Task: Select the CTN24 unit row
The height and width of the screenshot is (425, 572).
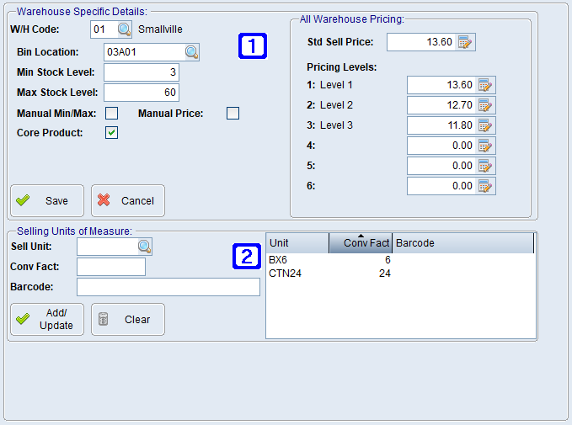Action: pos(400,274)
